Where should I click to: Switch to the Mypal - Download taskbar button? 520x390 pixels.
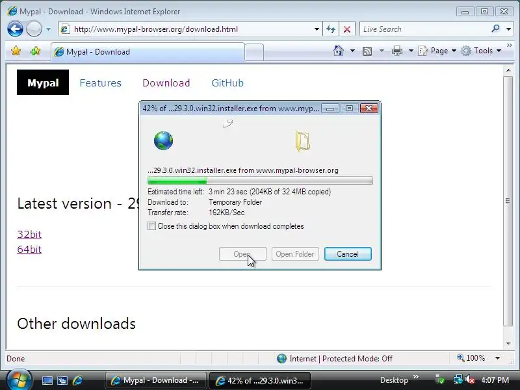155,380
